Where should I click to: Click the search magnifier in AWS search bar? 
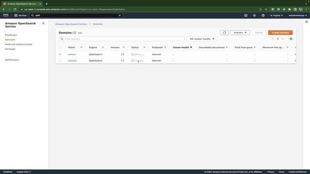[32, 15]
